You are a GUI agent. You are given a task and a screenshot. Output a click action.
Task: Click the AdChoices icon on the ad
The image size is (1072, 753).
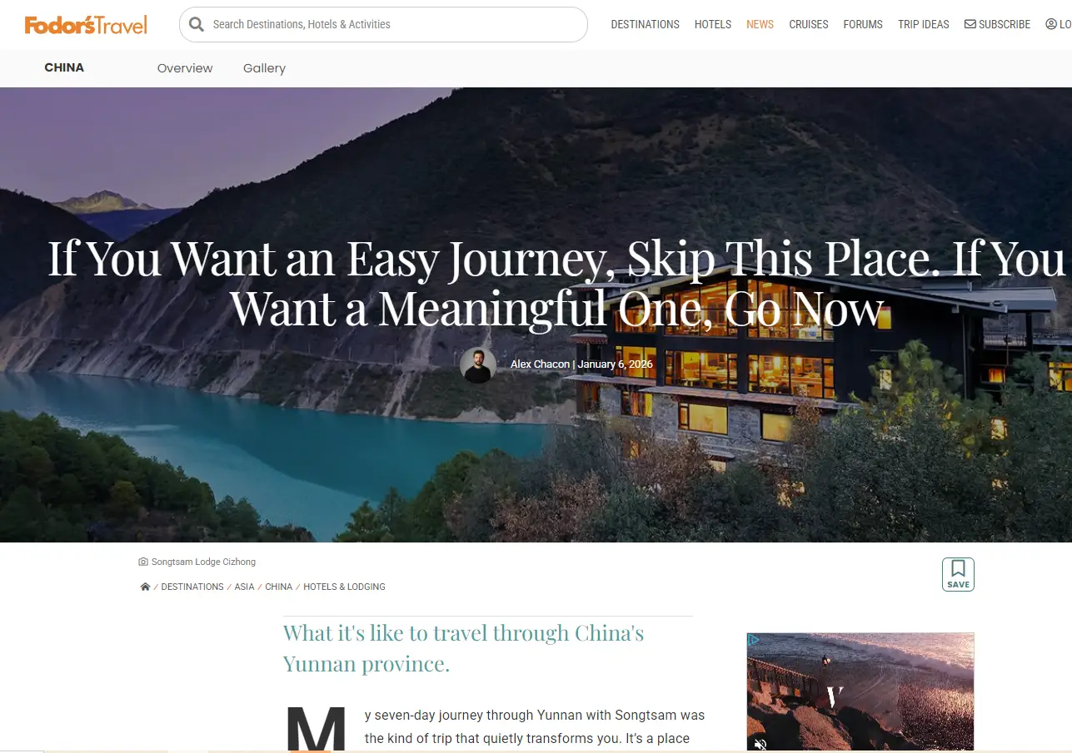[x=753, y=640]
